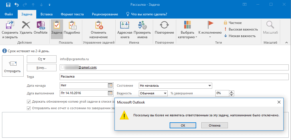Expand the Состояние status dropdown
Viewport: 291px width, 140px height.
[210, 86]
